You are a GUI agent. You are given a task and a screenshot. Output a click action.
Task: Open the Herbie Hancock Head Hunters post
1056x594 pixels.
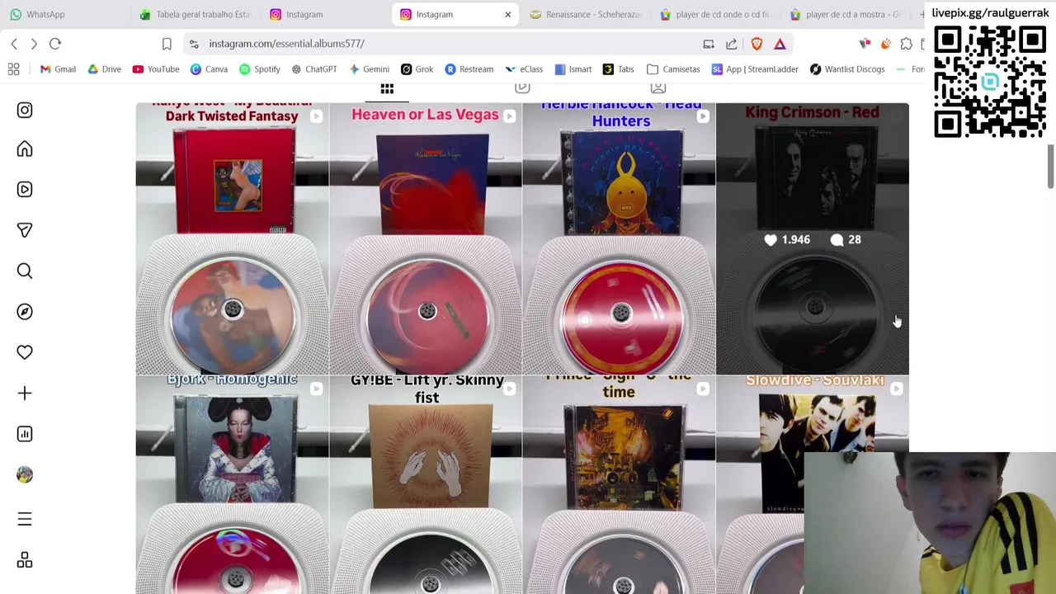coord(619,238)
